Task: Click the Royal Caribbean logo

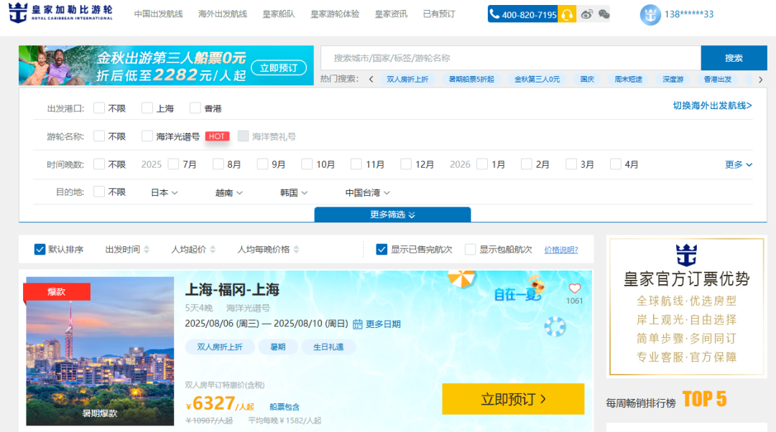Action: tap(60, 13)
